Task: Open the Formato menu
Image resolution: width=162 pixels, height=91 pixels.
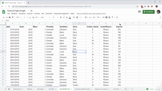Action: tap(37, 13)
